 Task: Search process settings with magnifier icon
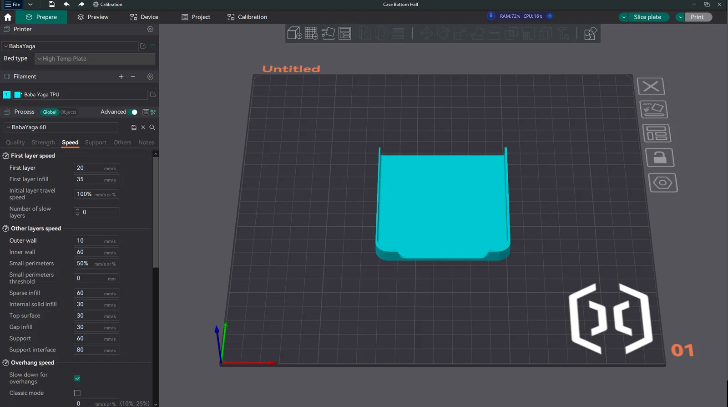point(152,127)
